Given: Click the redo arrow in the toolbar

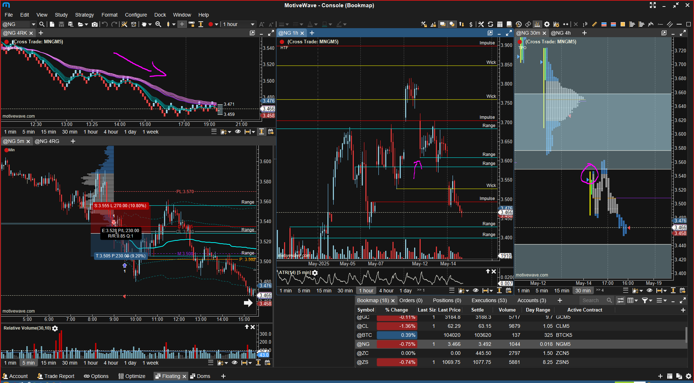Looking at the screenshot, I should 114,24.
